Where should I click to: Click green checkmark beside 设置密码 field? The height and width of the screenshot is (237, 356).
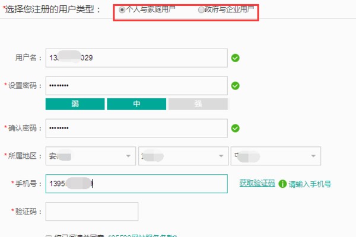[x=236, y=86]
